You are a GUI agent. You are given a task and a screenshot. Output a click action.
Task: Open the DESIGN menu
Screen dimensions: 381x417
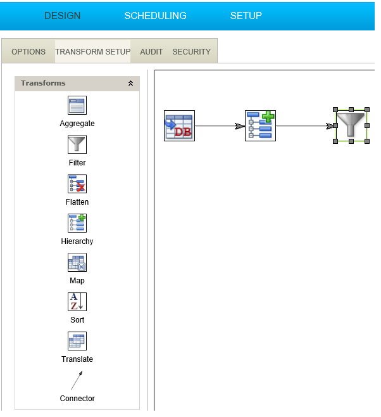coord(63,16)
